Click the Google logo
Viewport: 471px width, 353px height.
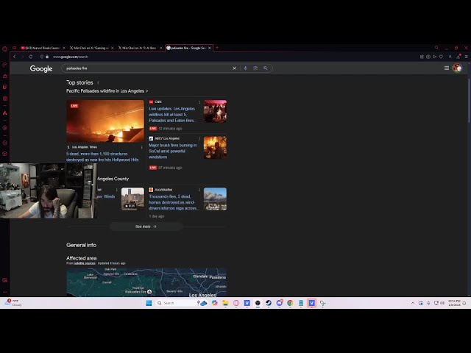tap(41, 68)
